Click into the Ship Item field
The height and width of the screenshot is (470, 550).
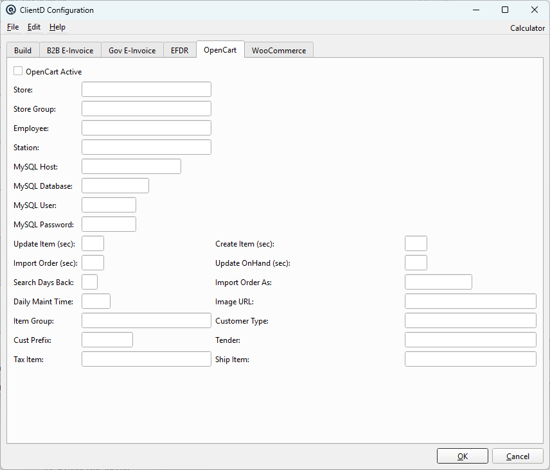click(470, 360)
